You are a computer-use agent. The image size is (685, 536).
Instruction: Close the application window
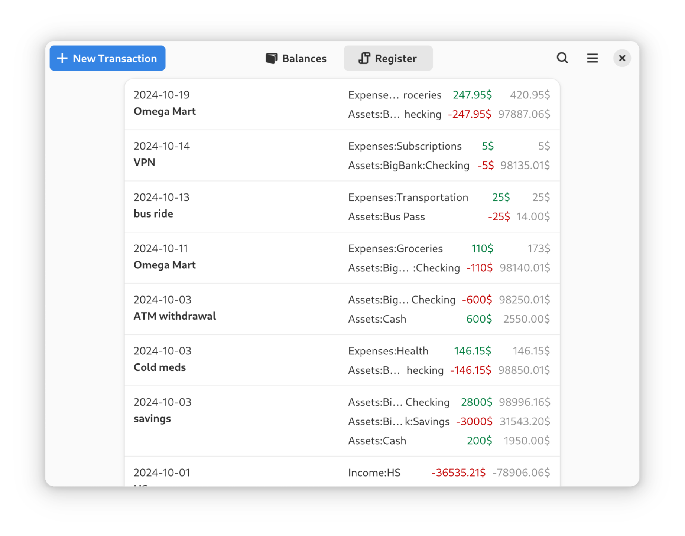pyautogui.click(x=622, y=58)
